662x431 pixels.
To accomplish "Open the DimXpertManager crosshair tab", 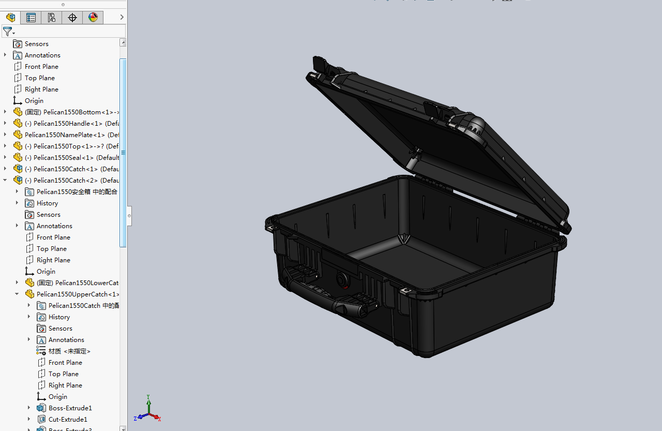I will (x=72, y=18).
